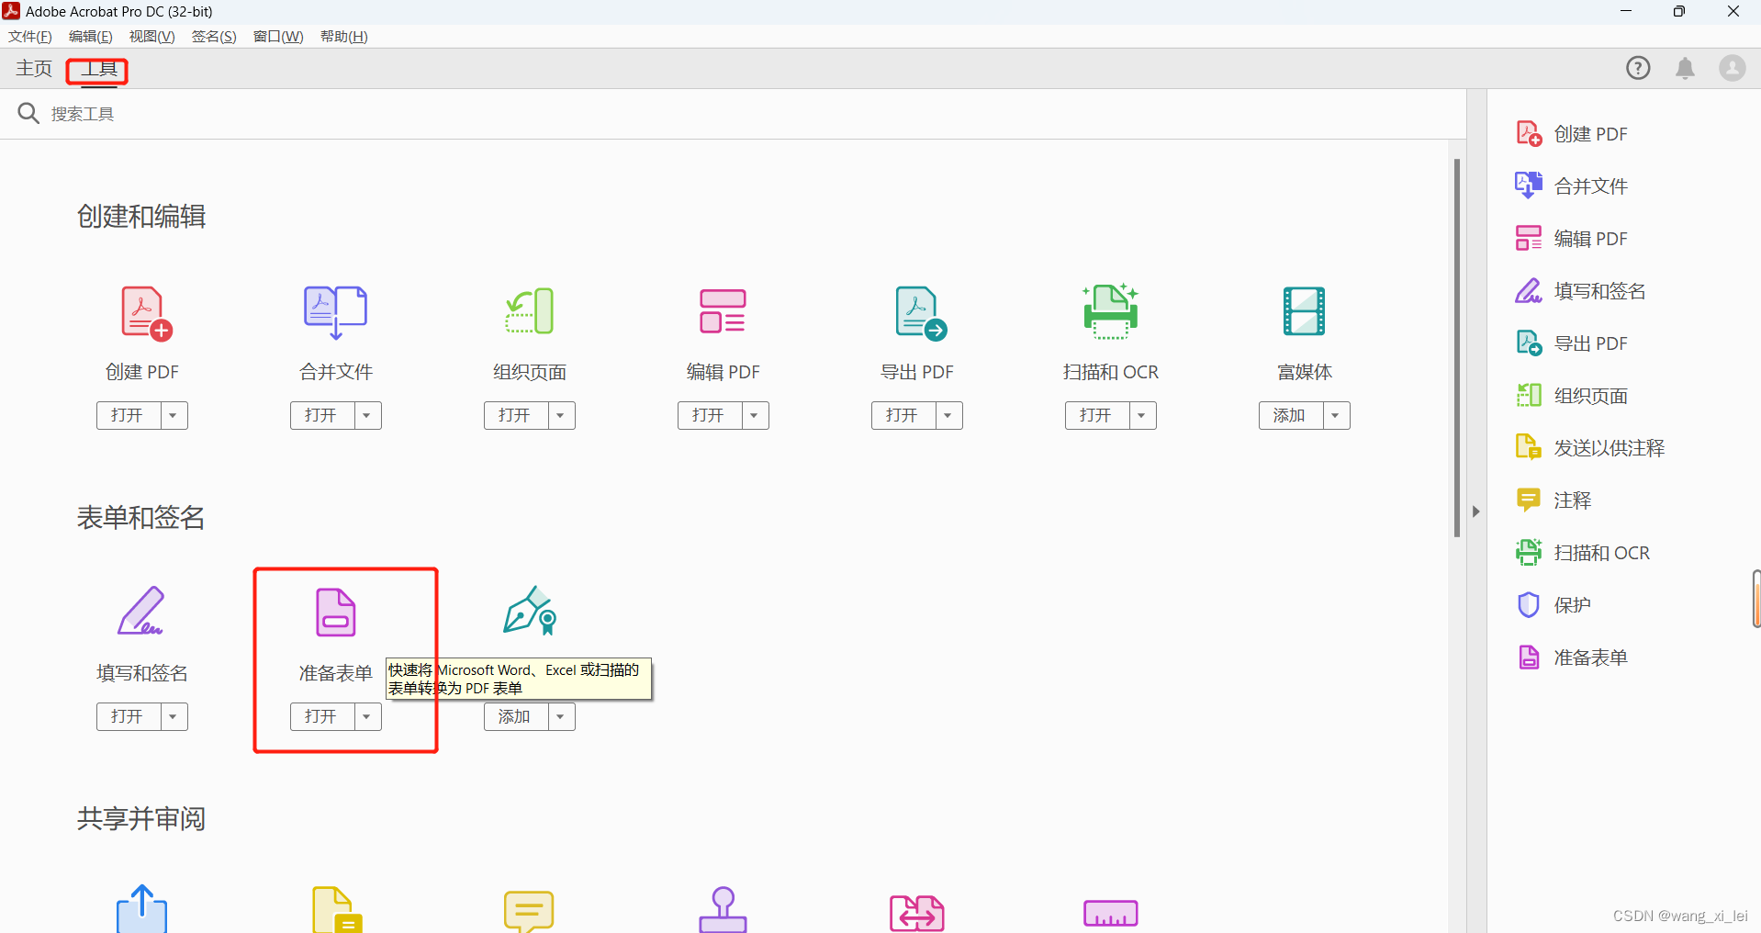Click the yellow send-for-comments file icon at bottom

tap(337, 910)
